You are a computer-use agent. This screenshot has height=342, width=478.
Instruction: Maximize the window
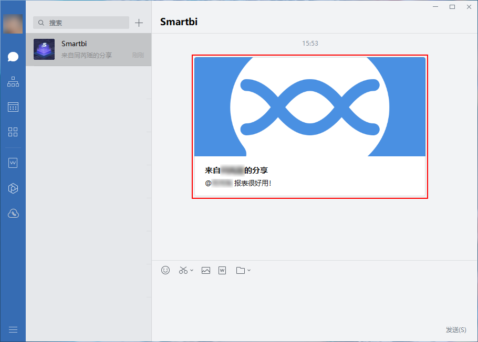[x=452, y=7]
